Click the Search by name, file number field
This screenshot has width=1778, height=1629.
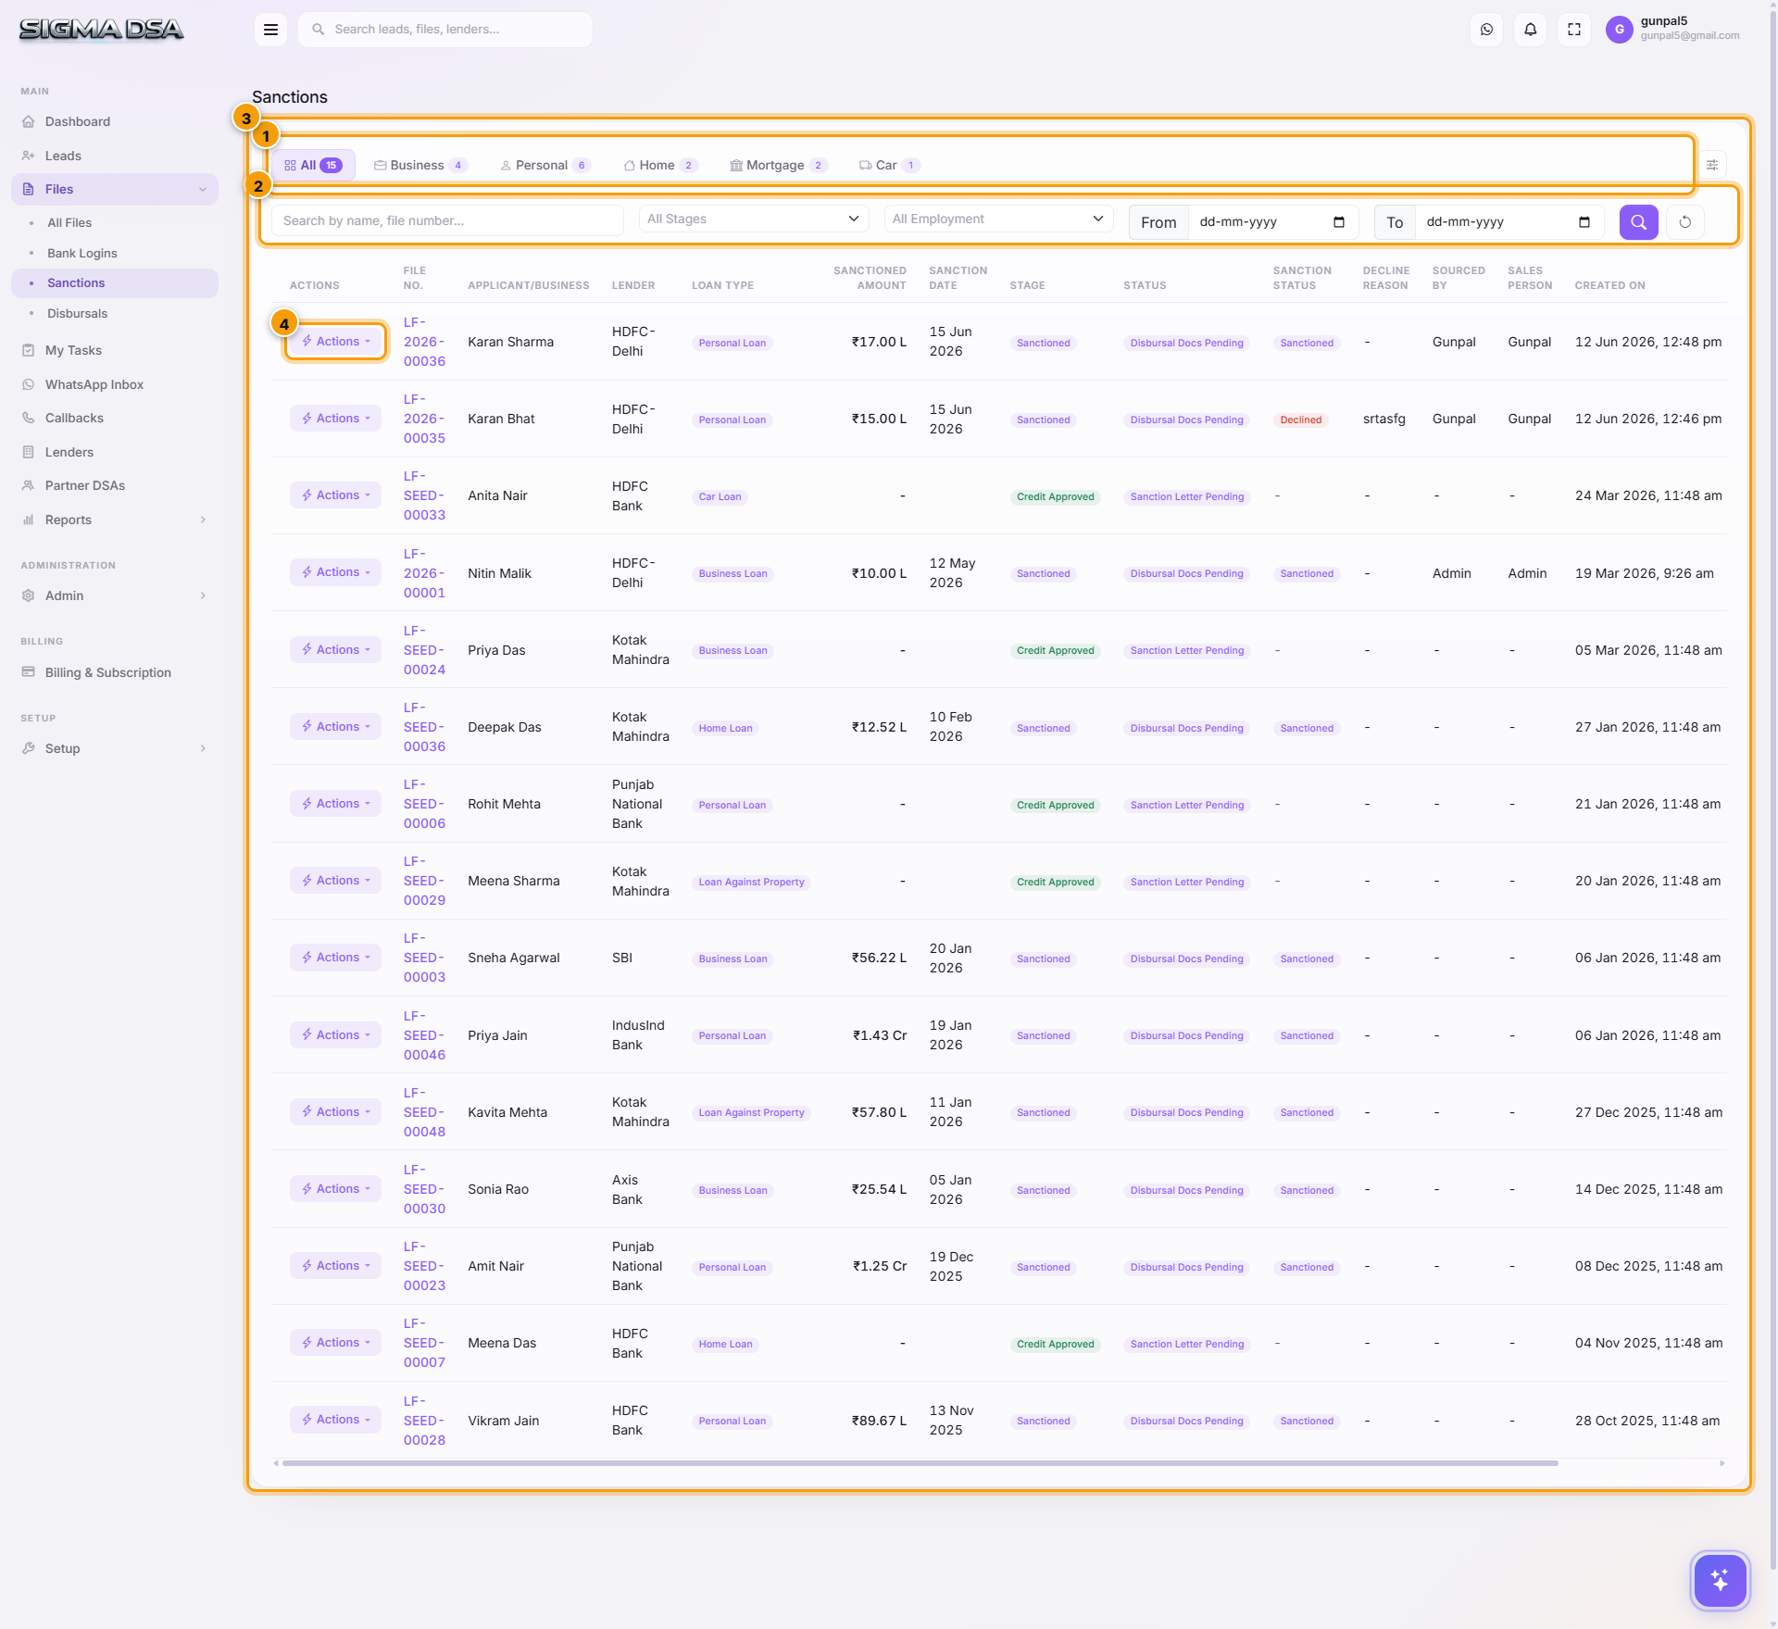click(447, 220)
